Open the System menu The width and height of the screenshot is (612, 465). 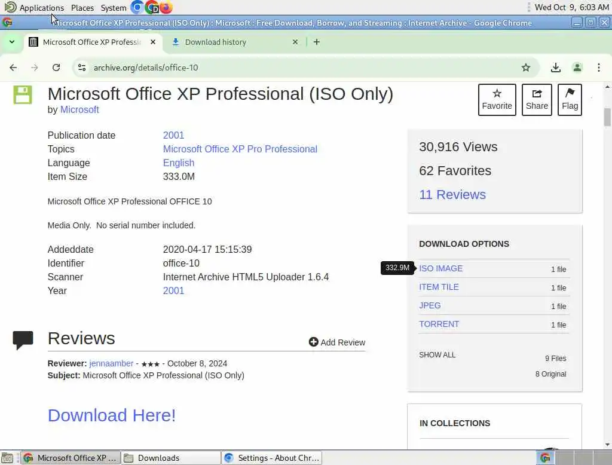113,8
